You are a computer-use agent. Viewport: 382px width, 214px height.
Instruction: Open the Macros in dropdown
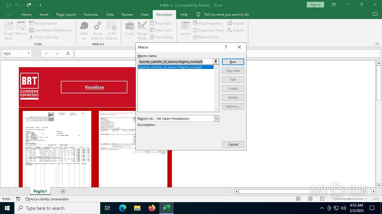(x=216, y=119)
